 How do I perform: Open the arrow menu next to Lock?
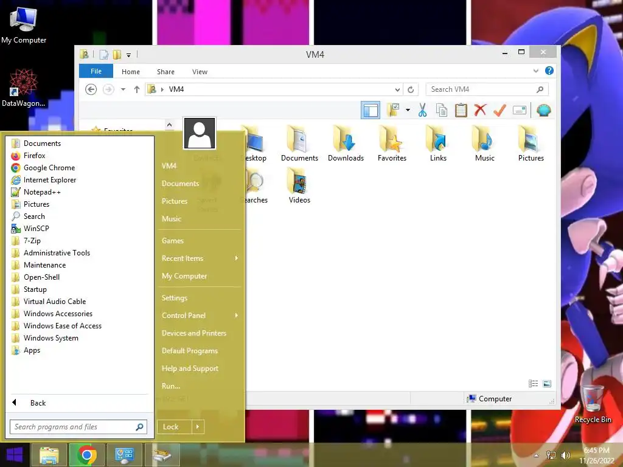point(198,427)
